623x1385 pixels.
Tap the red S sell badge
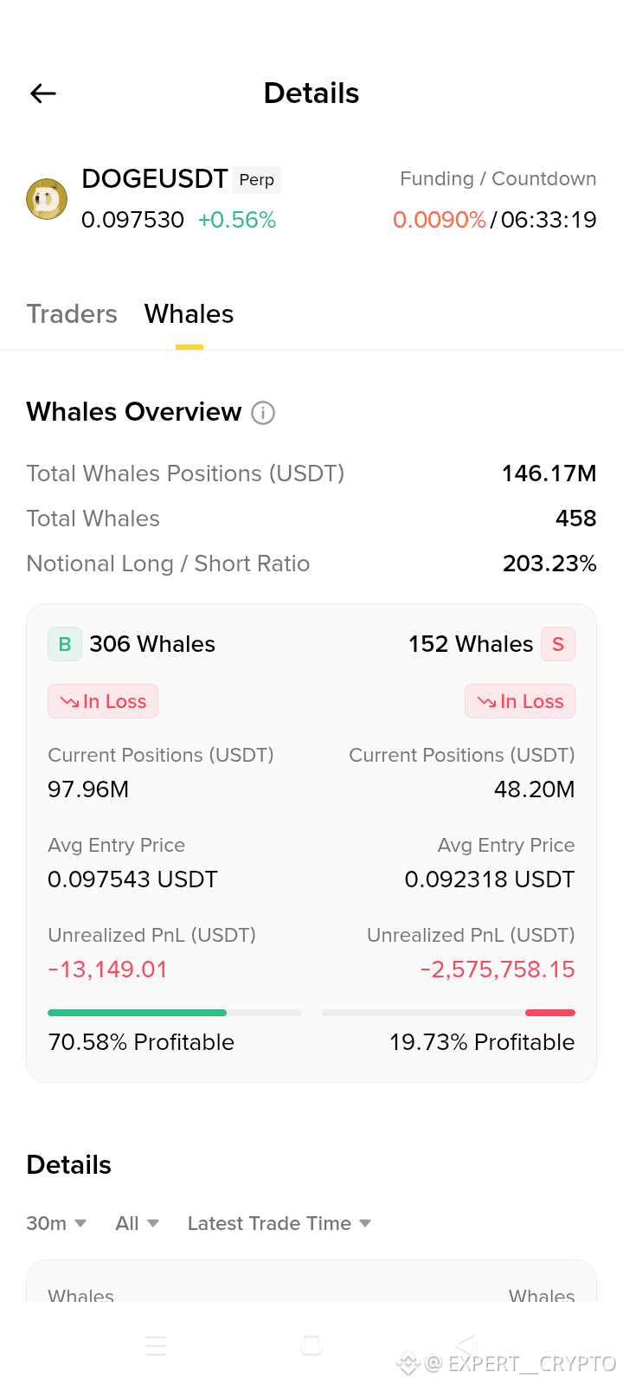(x=558, y=644)
